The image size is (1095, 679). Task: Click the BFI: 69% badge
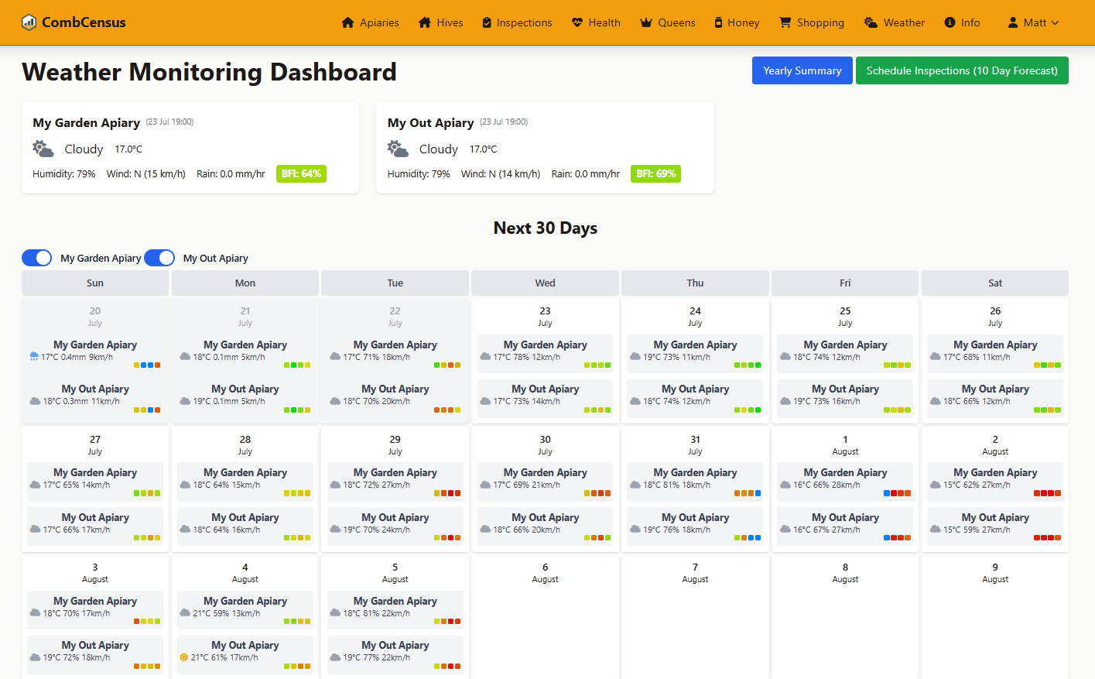[x=655, y=174]
